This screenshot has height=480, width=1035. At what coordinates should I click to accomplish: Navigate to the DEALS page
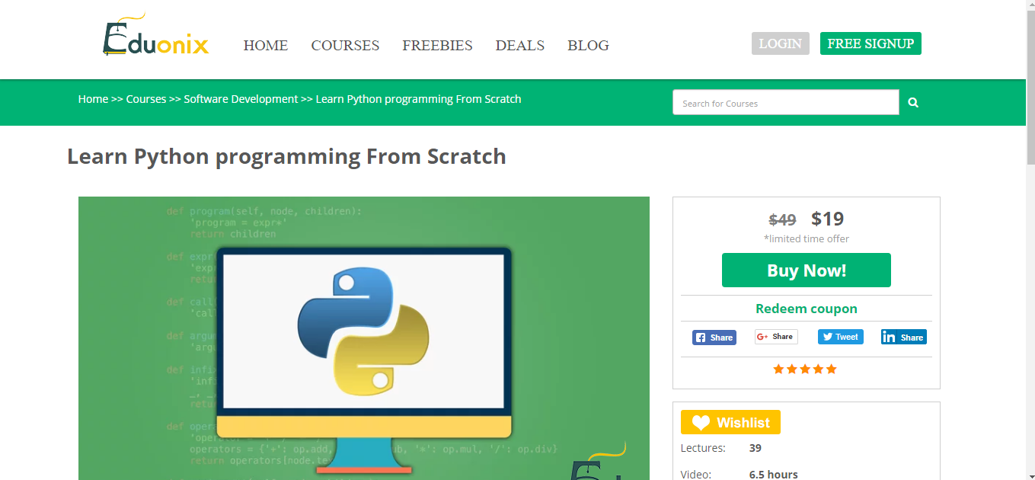(519, 46)
